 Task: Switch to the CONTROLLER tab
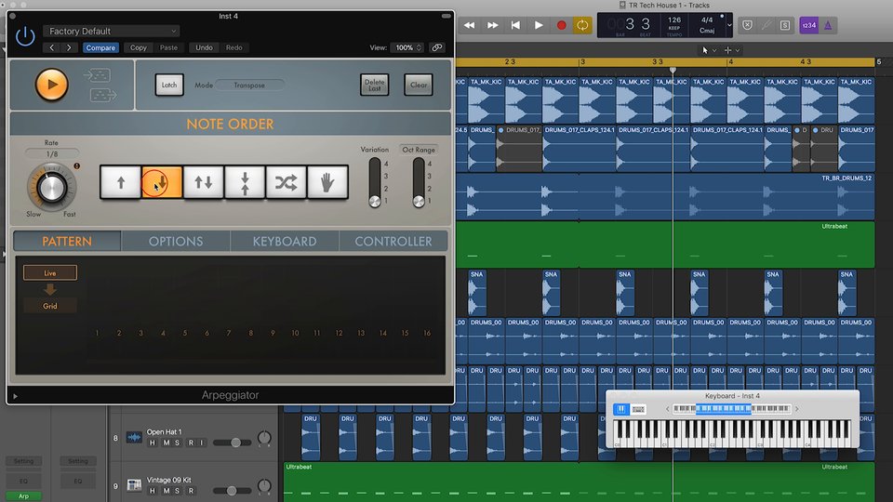point(393,242)
